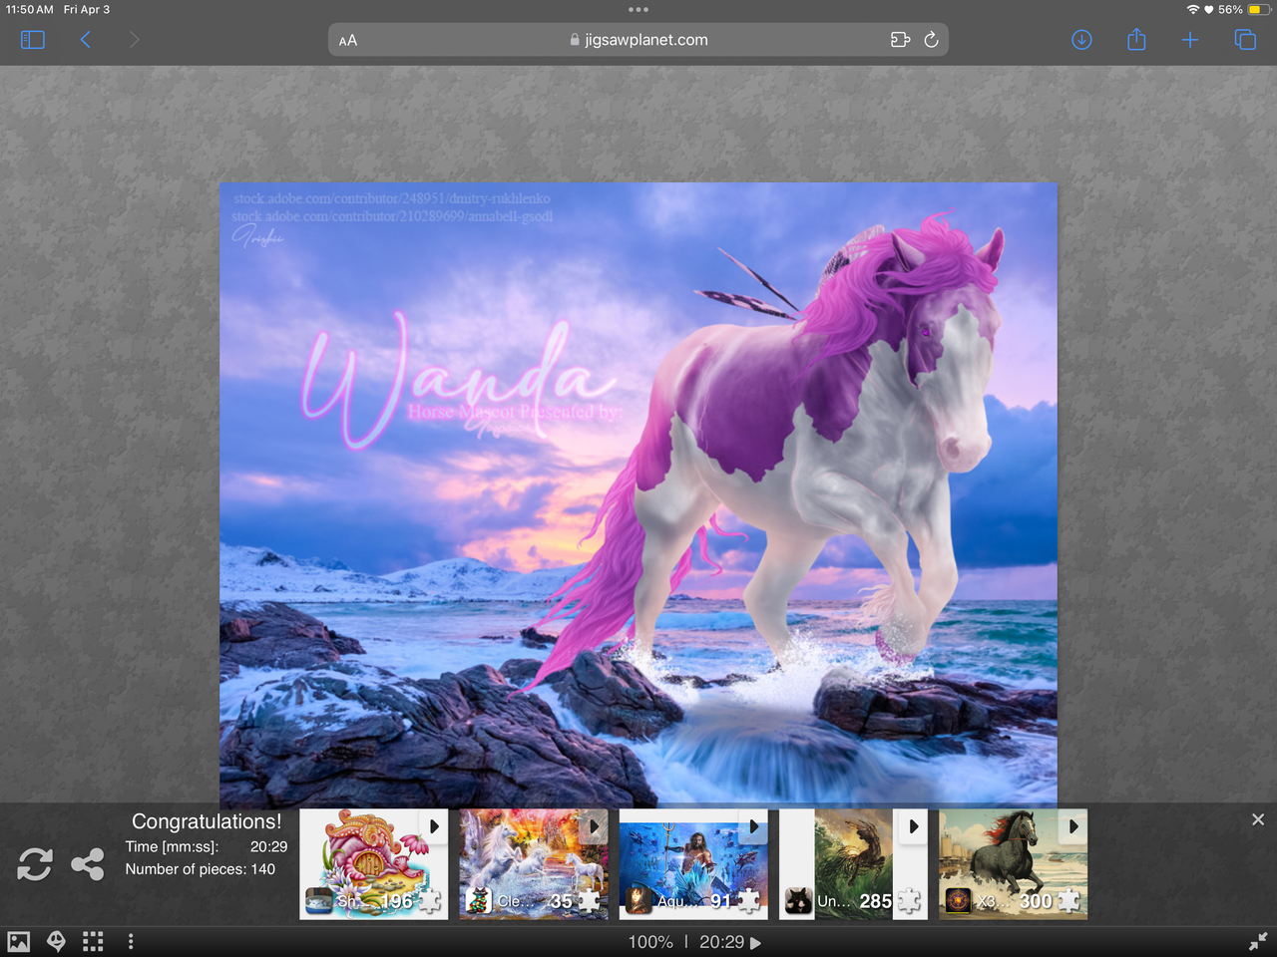Go back to previous page

click(86, 40)
